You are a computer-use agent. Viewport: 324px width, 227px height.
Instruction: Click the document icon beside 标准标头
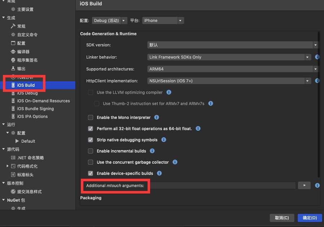click(x=13, y=175)
